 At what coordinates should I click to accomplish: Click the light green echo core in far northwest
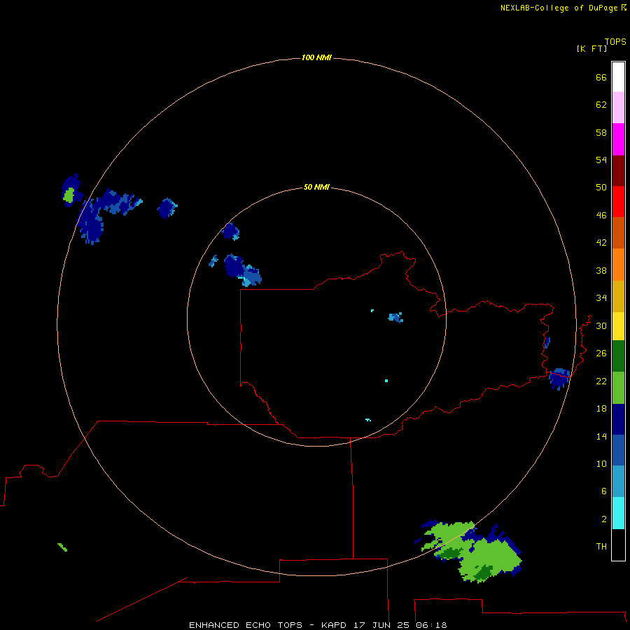[69, 195]
